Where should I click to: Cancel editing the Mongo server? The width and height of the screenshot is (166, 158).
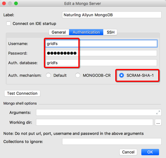(x=128, y=152)
